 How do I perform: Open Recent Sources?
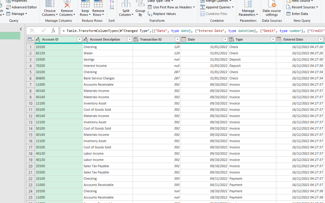tap(302, 7)
